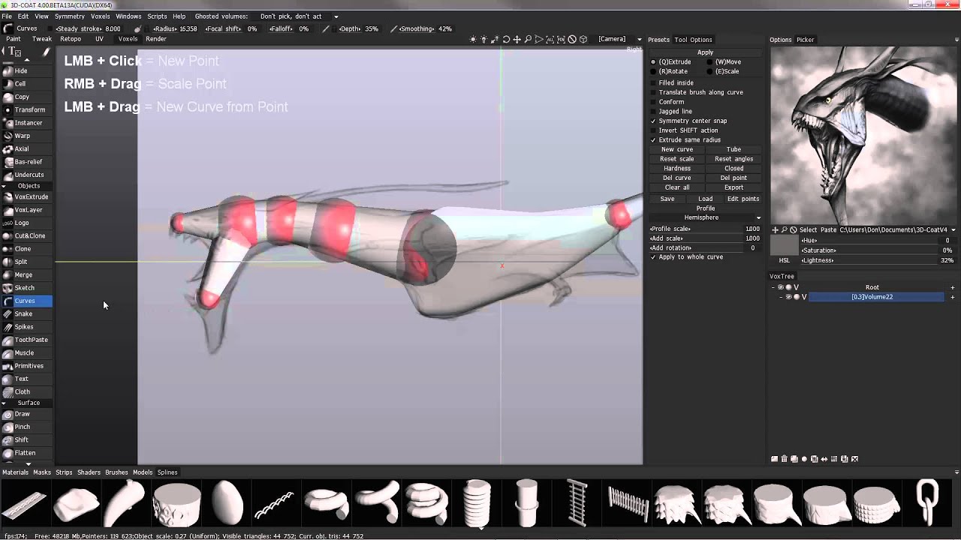Click the Edit points button
The height and width of the screenshot is (540, 961).
(743, 199)
